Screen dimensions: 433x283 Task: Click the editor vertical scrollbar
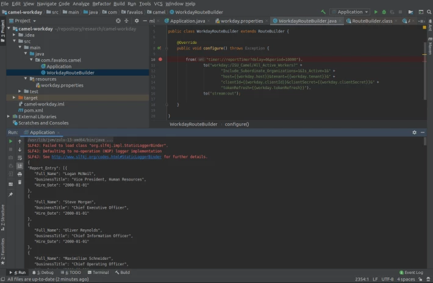click(424, 71)
